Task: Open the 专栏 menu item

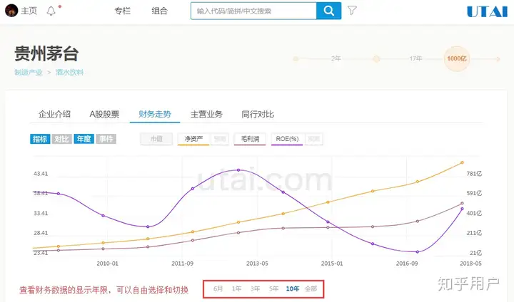Action: [122, 11]
